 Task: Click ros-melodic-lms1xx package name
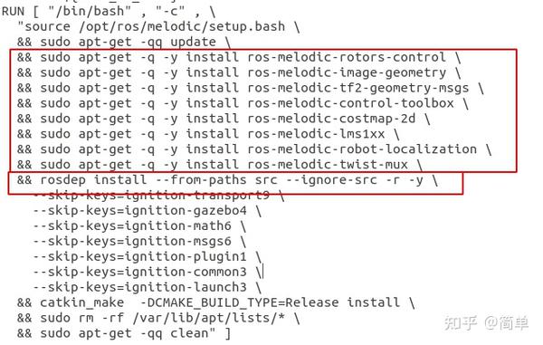click(x=316, y=134)
